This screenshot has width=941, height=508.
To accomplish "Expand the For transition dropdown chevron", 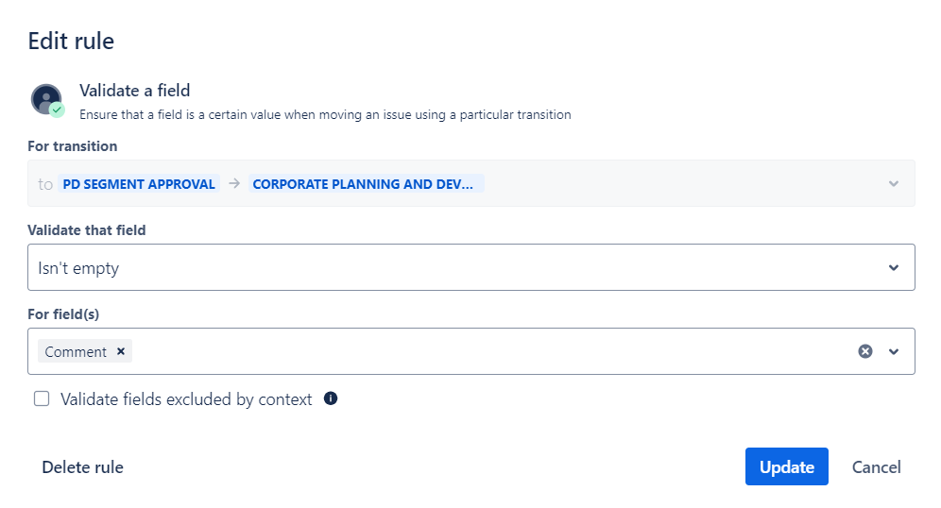I will coord(894,183).
